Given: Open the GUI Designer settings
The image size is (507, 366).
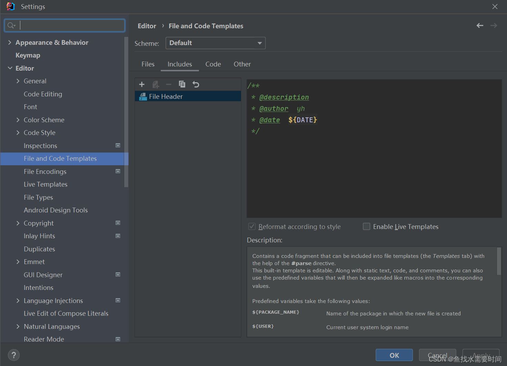Looking at the screenshot, I should [43, 275].
